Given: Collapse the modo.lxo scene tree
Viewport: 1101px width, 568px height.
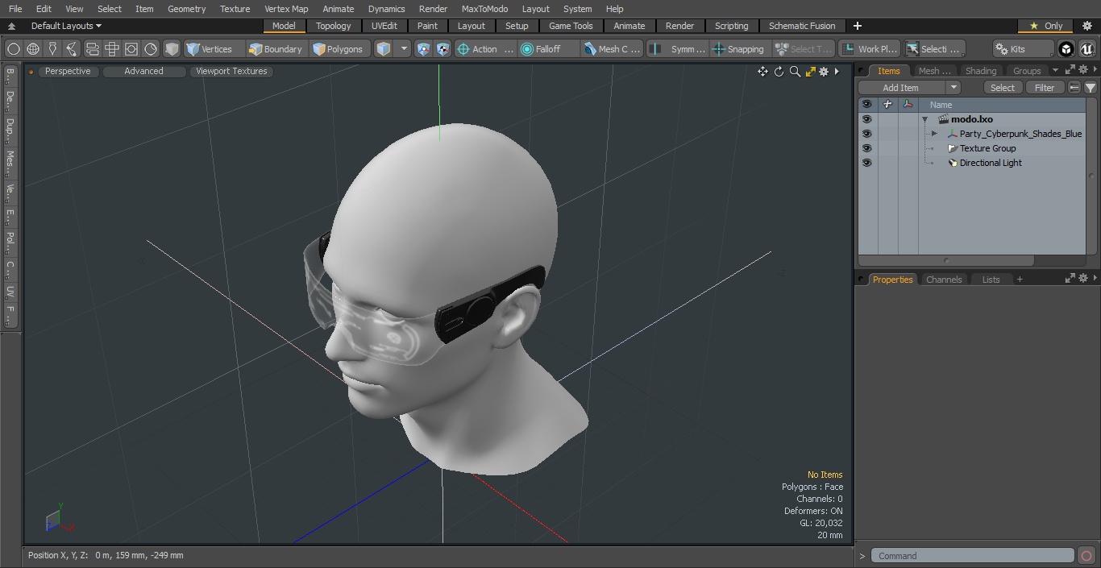Looking at the screenshot, I should tap(925, 119).
